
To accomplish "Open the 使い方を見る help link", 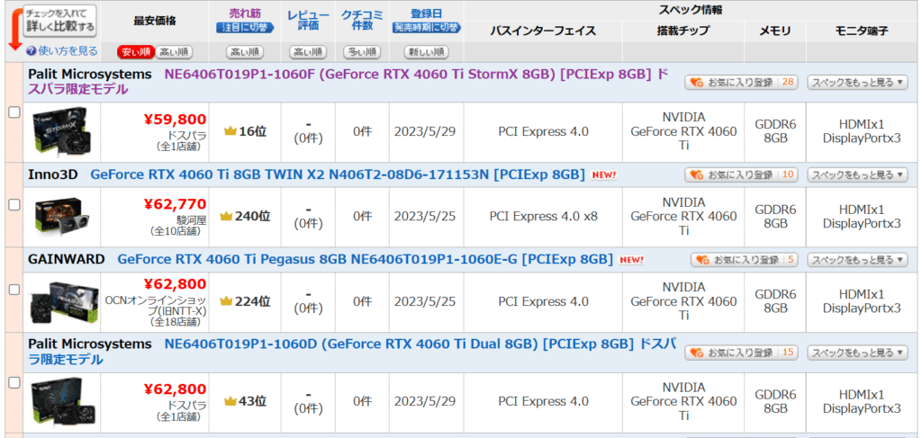I will pos(68,51).
